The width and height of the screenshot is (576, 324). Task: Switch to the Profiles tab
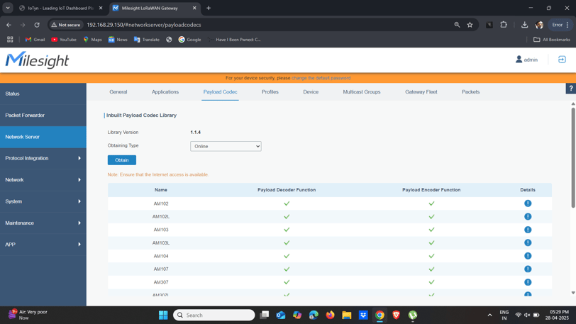tap(270, 92)
